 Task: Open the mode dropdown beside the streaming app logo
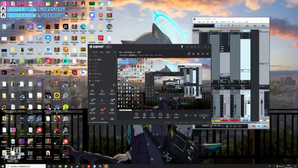click(x=109, y=47)
